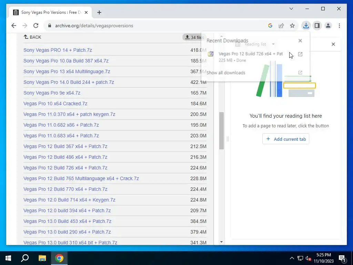Open File Explorer from taskbar

point(42,258)
